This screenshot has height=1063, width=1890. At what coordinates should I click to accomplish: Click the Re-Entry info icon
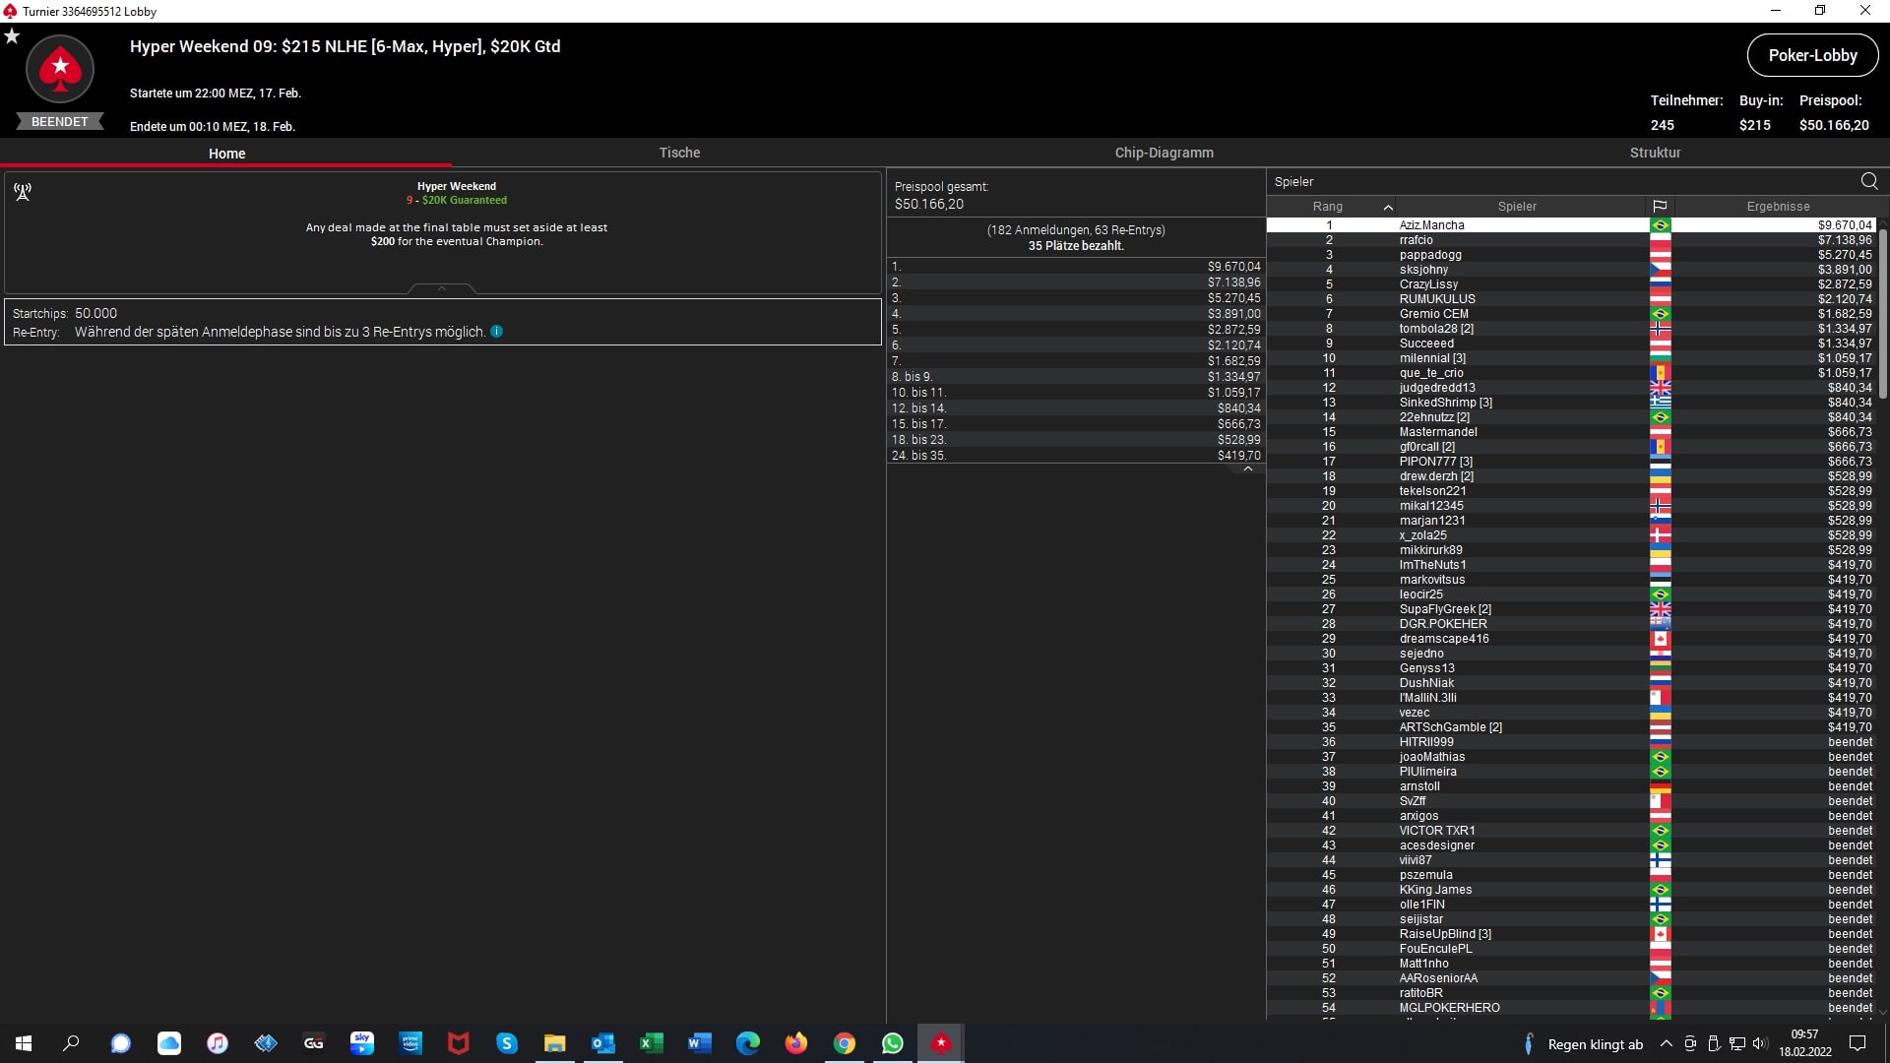(497, 332)
